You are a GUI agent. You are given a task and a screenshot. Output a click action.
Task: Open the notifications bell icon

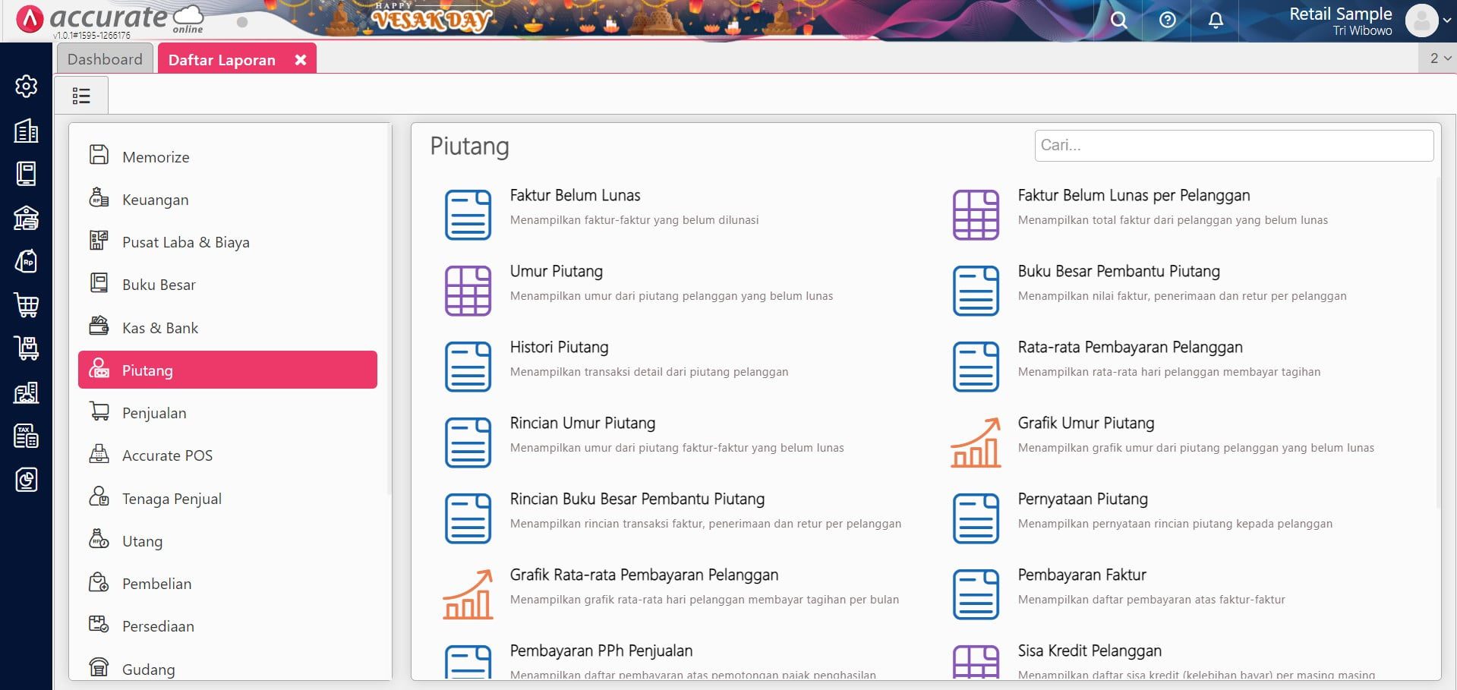[x=1216, y=20]
